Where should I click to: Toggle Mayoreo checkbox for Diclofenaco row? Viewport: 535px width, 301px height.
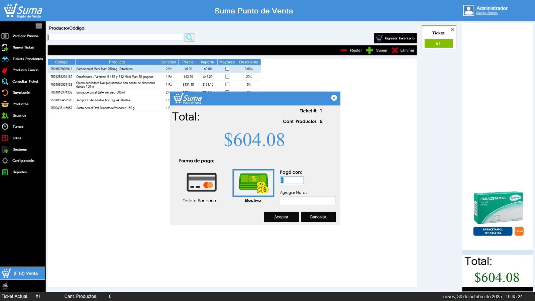click(227, 77)
